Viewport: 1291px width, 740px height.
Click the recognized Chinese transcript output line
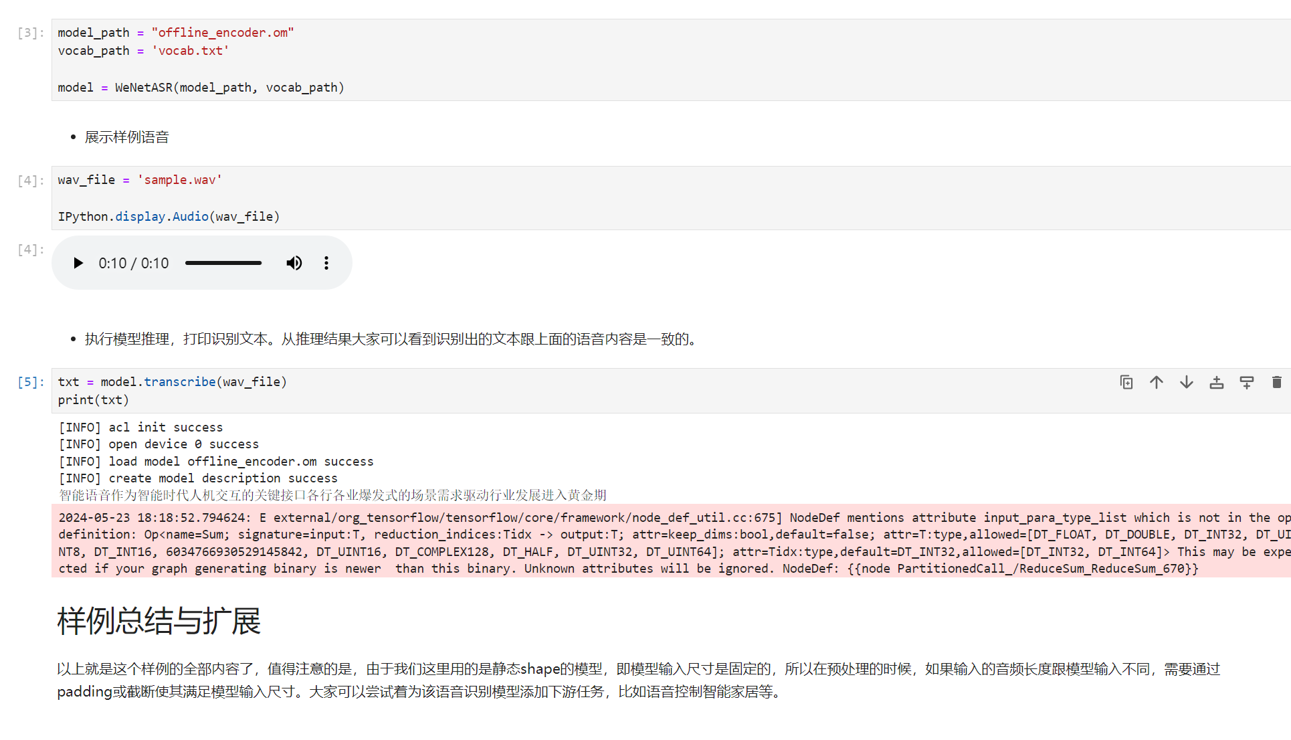332,495
